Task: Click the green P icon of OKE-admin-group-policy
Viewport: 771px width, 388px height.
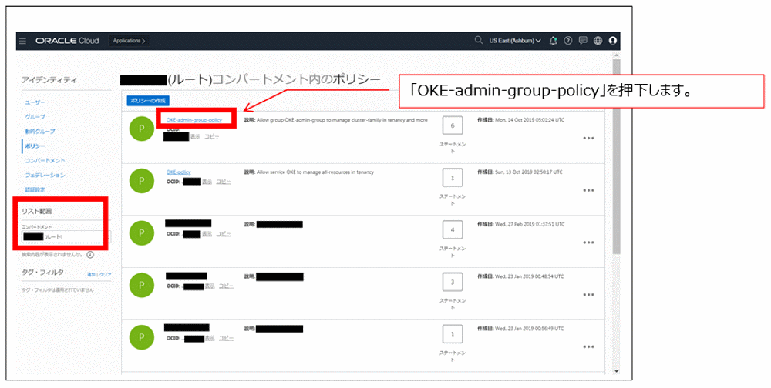Action: pos(142,129)
